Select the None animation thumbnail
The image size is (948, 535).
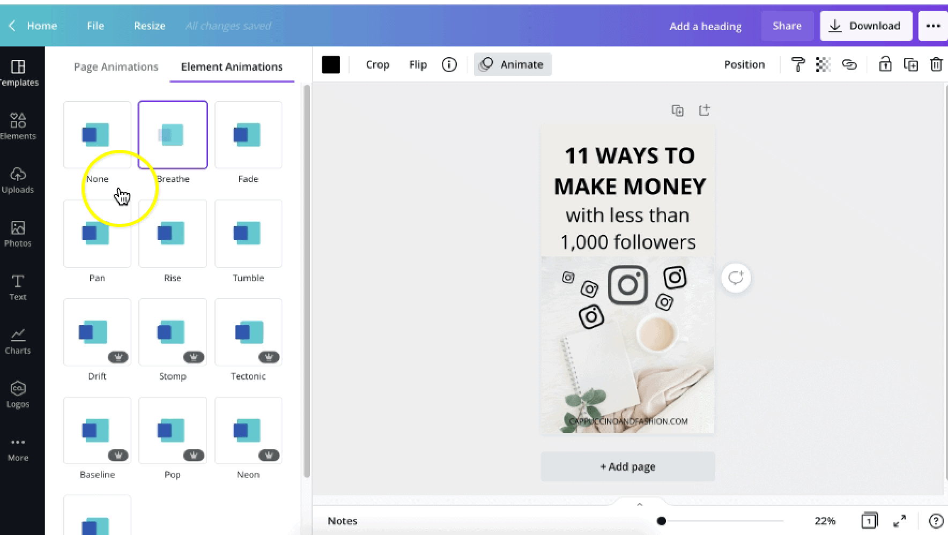pos(97,135)
